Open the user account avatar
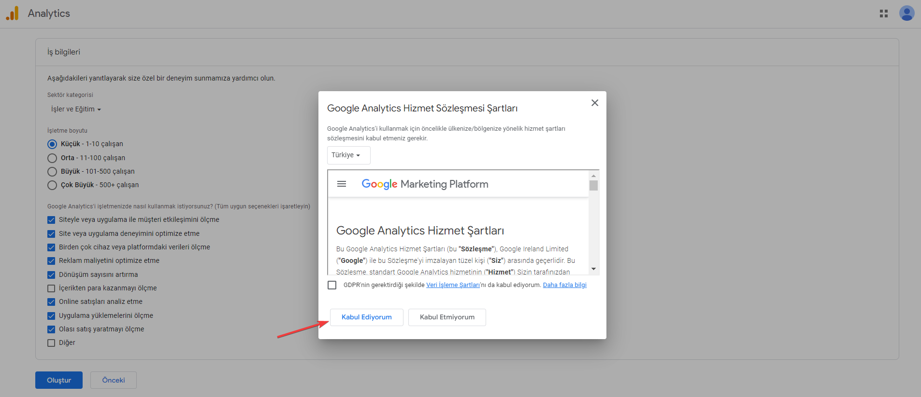This screenshot has height=397, width=921. (907, 13)
